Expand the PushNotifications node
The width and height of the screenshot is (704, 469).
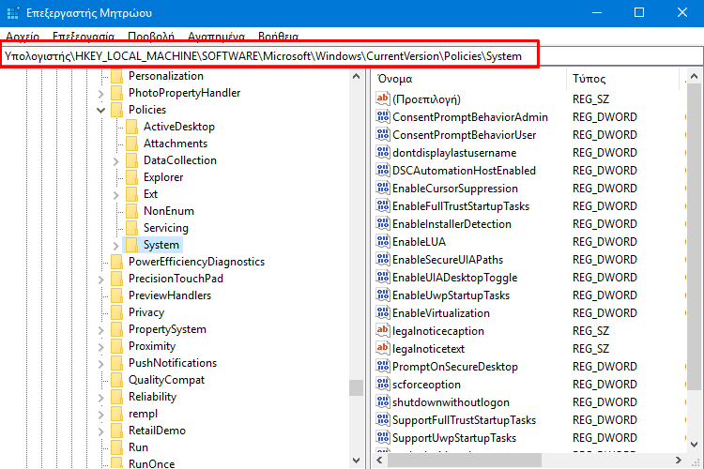click(x=101, y=364)
